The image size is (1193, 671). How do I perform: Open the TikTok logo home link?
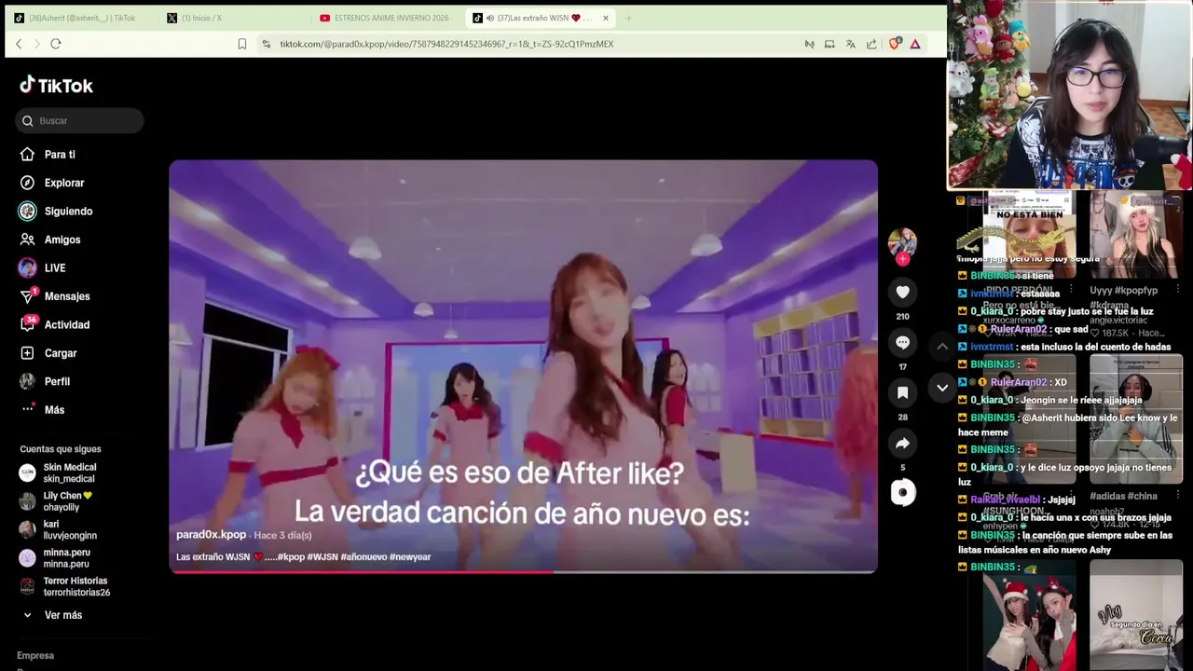coord(56,85)
